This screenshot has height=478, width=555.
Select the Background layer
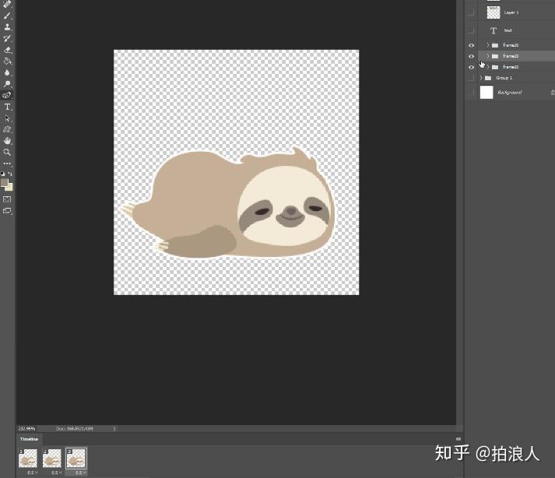click(510, 93)
